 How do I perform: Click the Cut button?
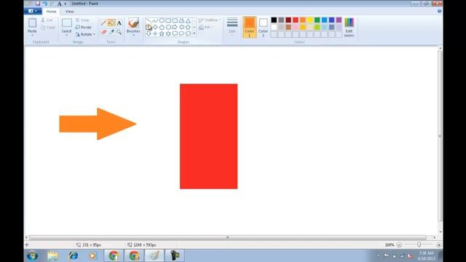[47, 20]
